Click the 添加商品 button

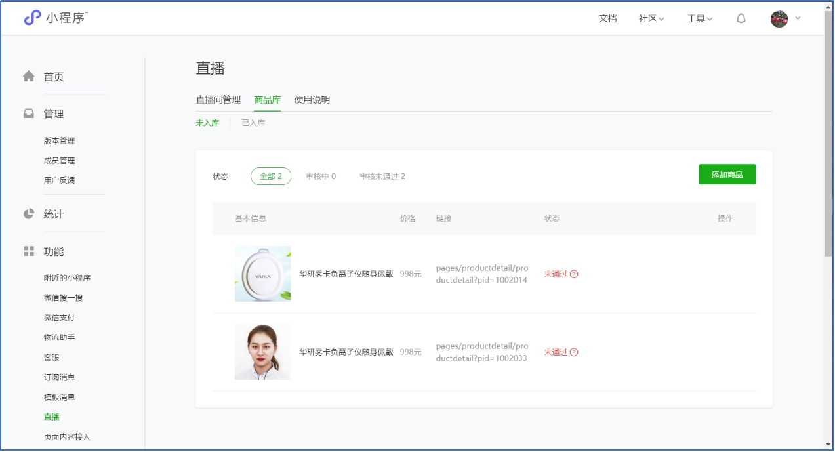click(727, 175)
